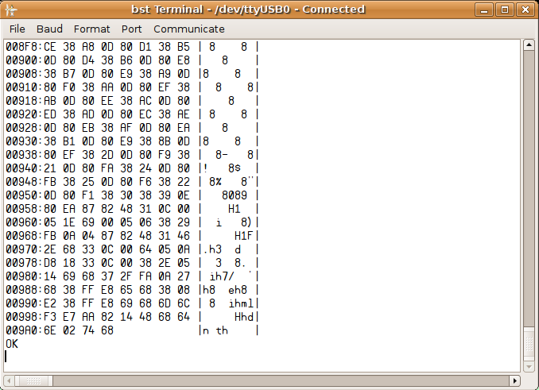The image size is (539, 390).
Task: Click address 00990 in the hex dump
Action: click(x=23, y=303)
